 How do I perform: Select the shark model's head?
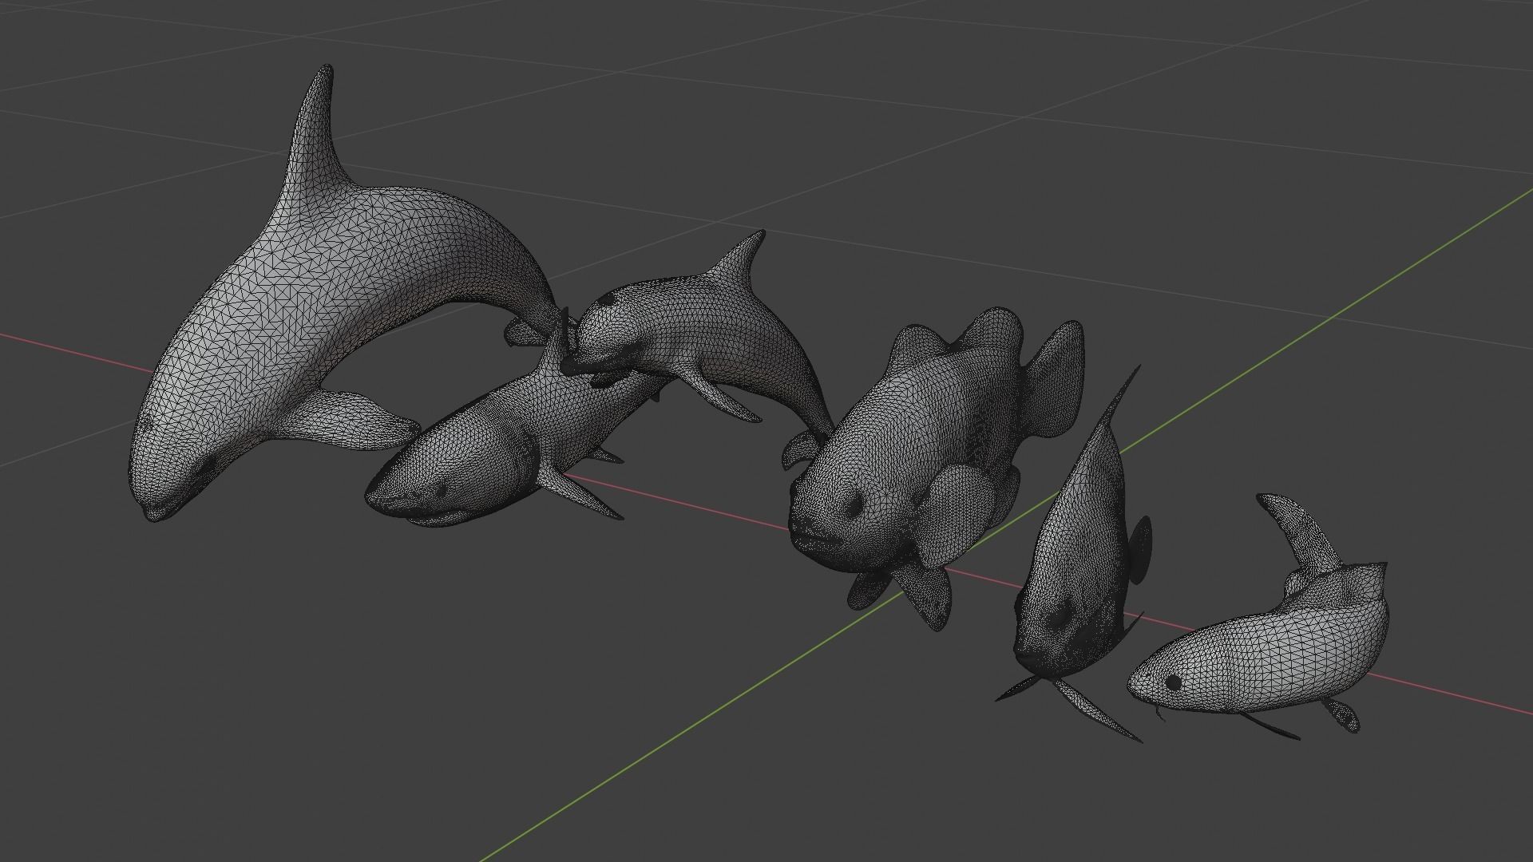click(423, 487)
